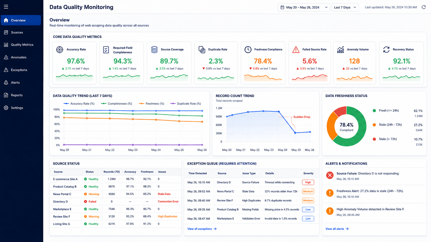The height and width of the screenshot is (242, 431).
Task: Toggle Stale (> 72h) legend entry
Action: 385,139
